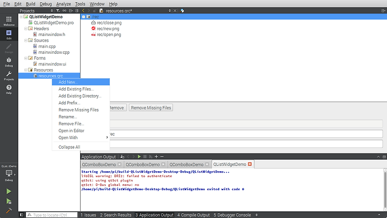Open Debug mode with the bug icon

coord(9,62)
